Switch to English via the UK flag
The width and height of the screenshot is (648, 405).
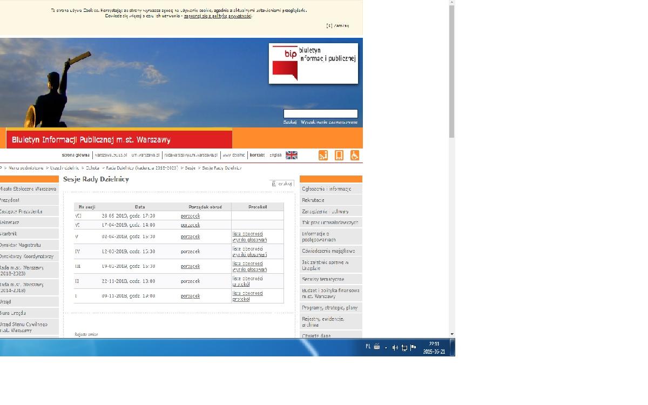click(292, 155)
